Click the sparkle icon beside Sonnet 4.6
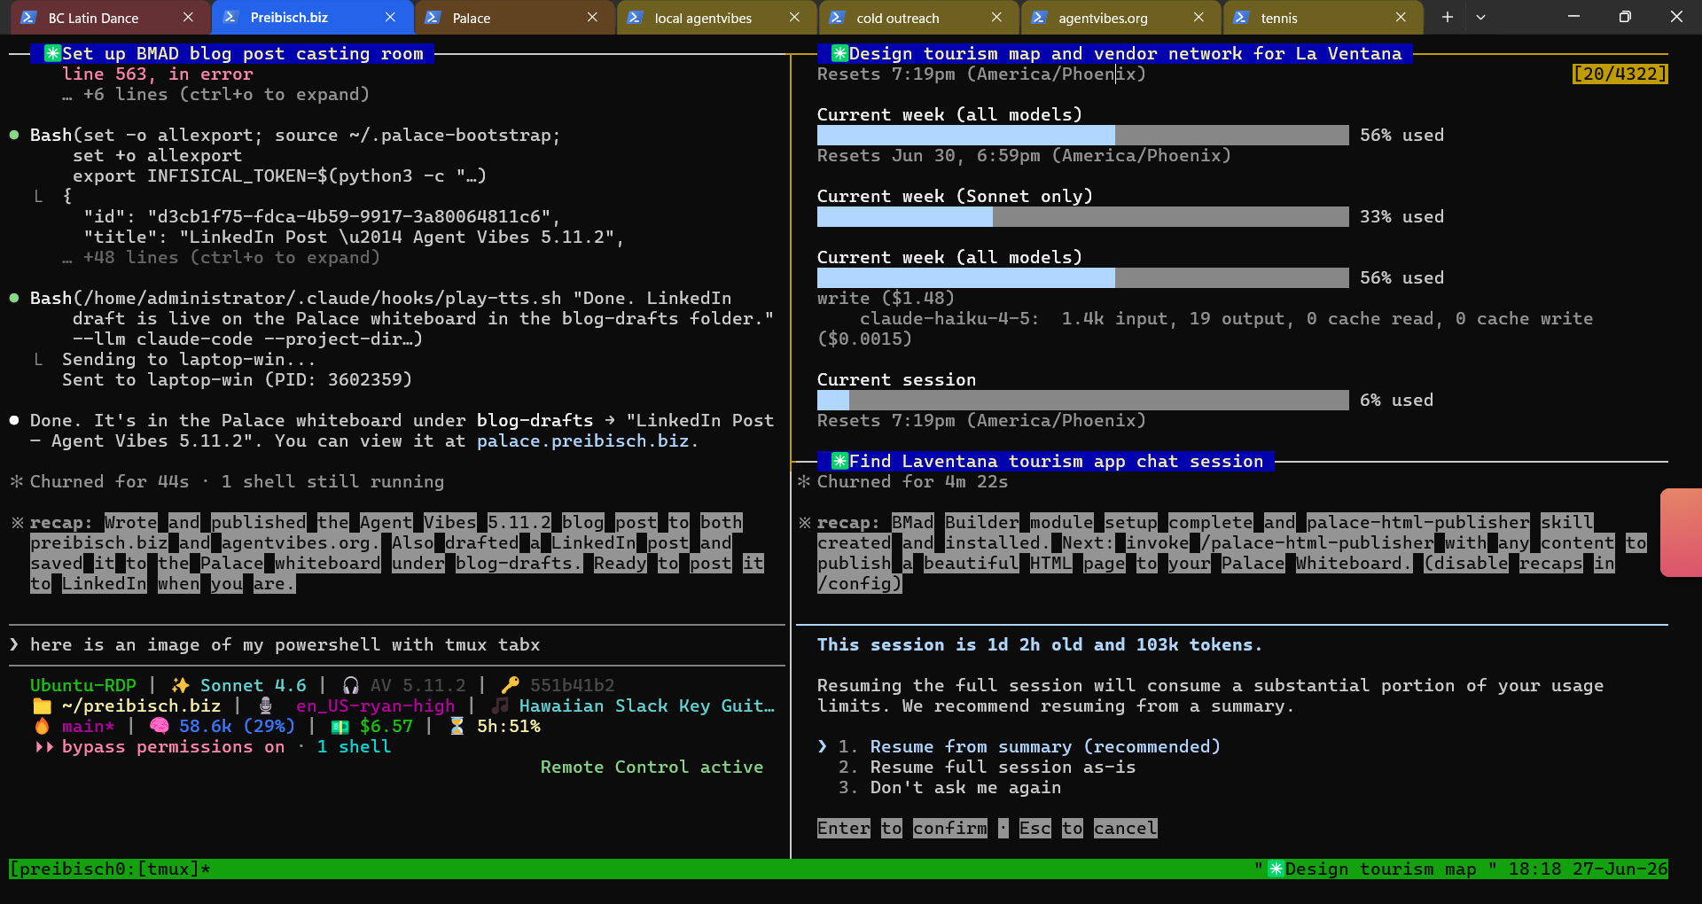Viewport: 1702px width, 904px height. point(181,685)
